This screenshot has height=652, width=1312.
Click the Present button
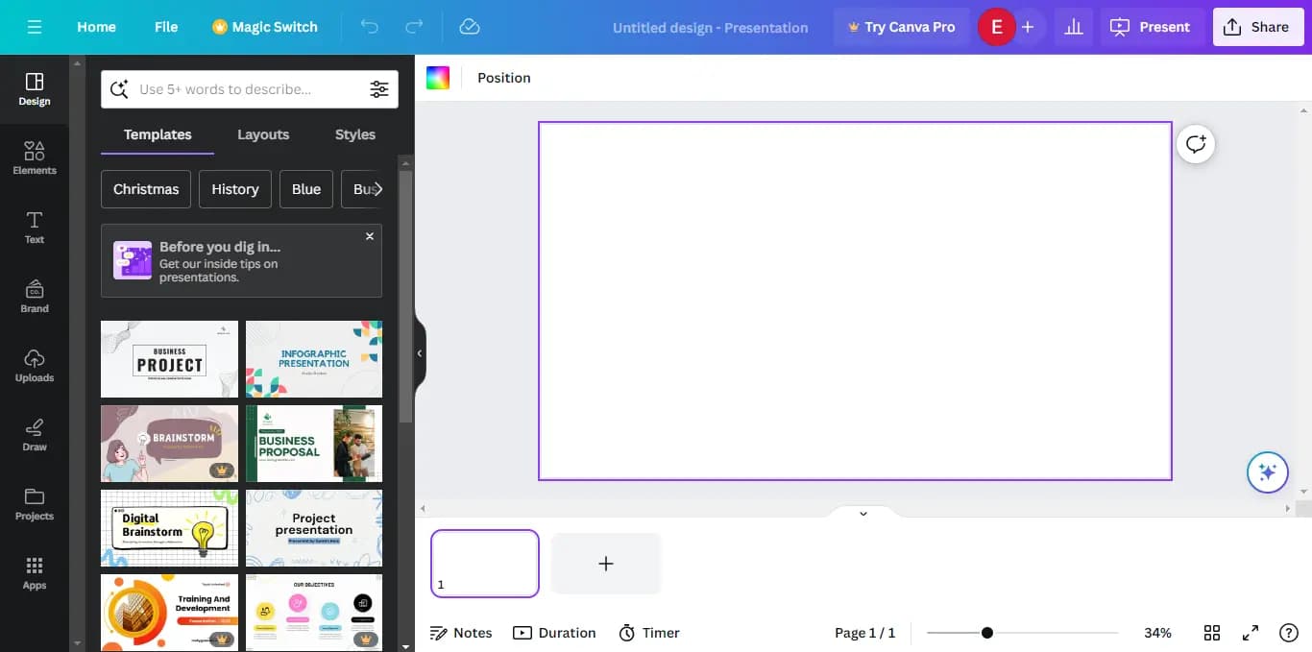coord(1151,27)
